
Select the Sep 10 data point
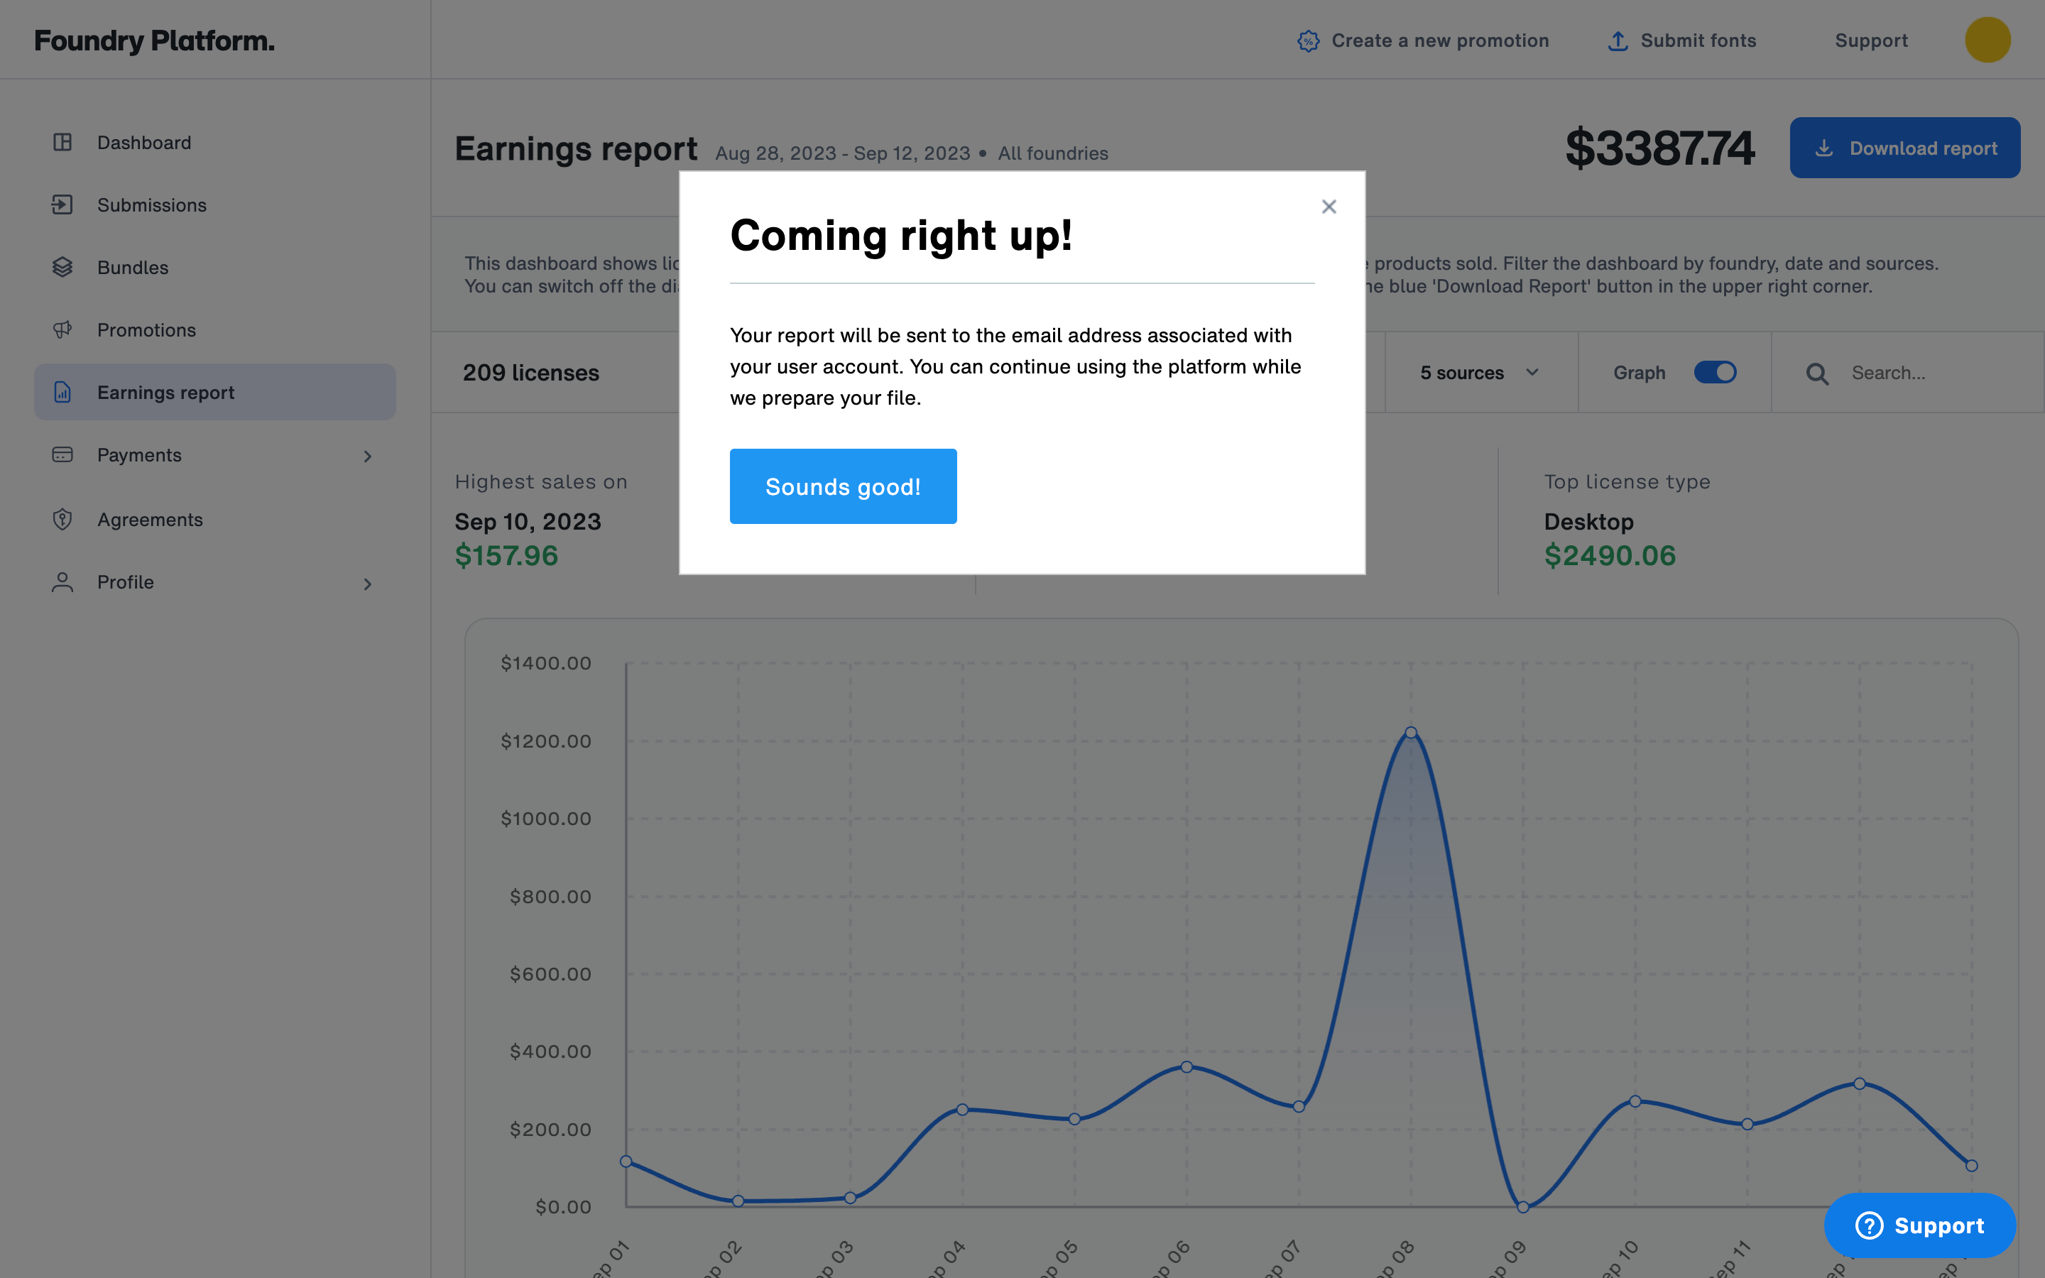(x=1635, y=1101)
